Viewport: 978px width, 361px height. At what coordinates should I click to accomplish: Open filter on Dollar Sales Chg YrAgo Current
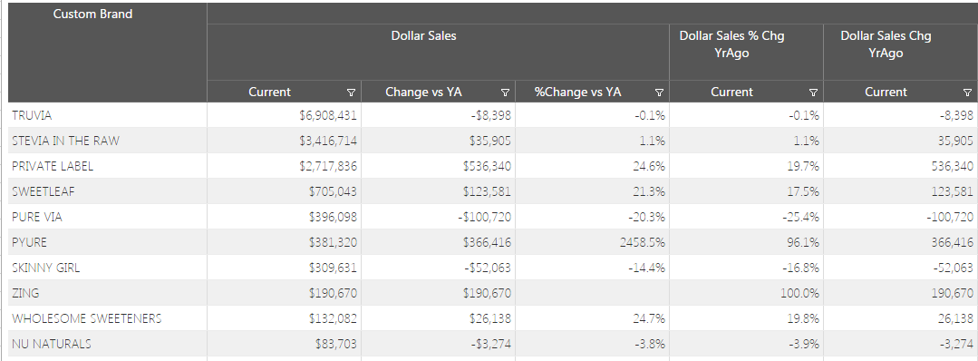[967, 93]
